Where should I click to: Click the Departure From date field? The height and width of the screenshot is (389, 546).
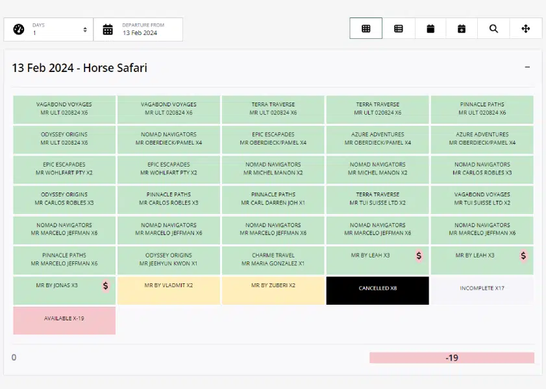pos(138,30)
